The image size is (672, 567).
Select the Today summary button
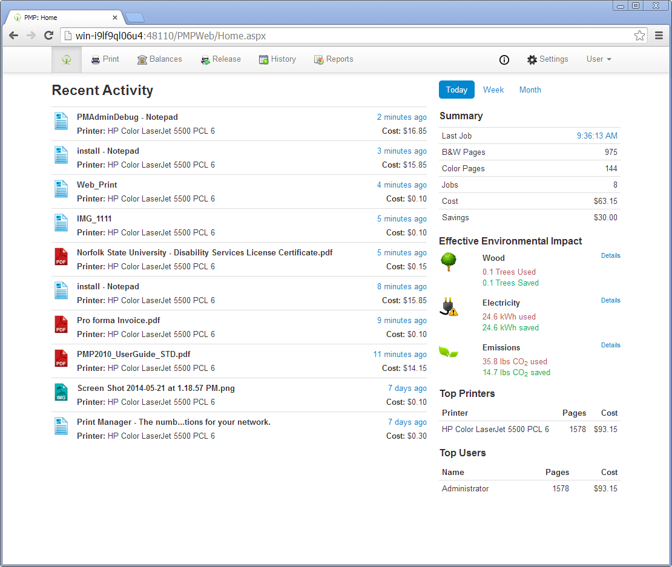click(456, 90)
